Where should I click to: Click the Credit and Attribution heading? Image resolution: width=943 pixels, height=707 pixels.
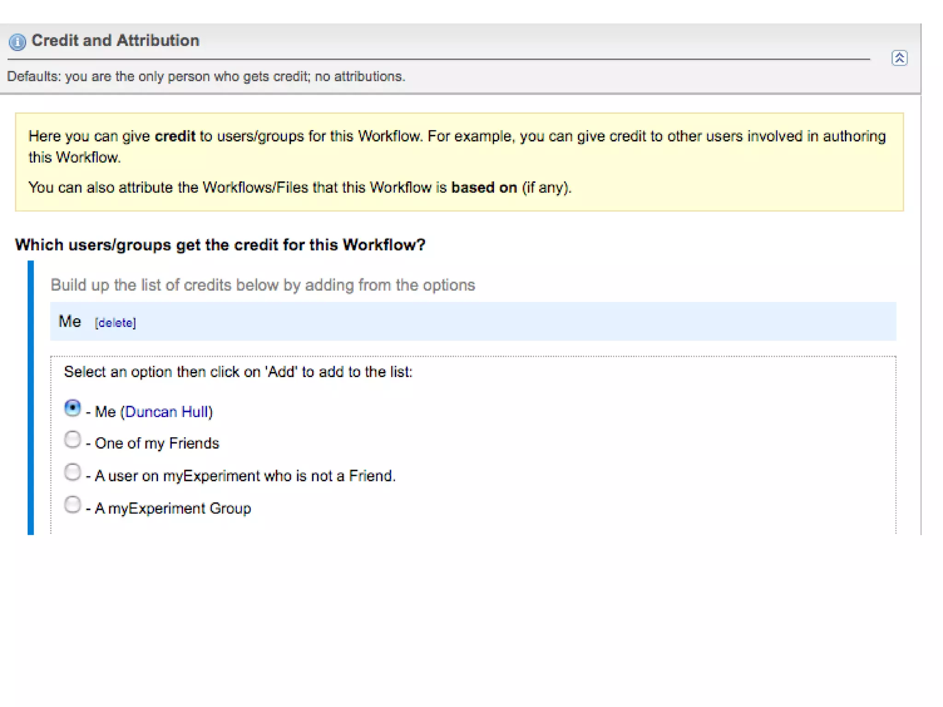(115, 41)
